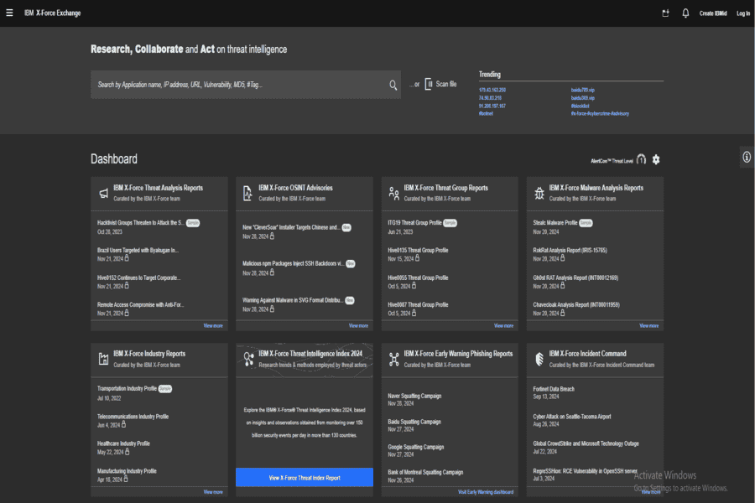Click the Create IBMid link
The width and height of the screenshot is (755, 503).
pyautogui.click(x=712, y=13)
